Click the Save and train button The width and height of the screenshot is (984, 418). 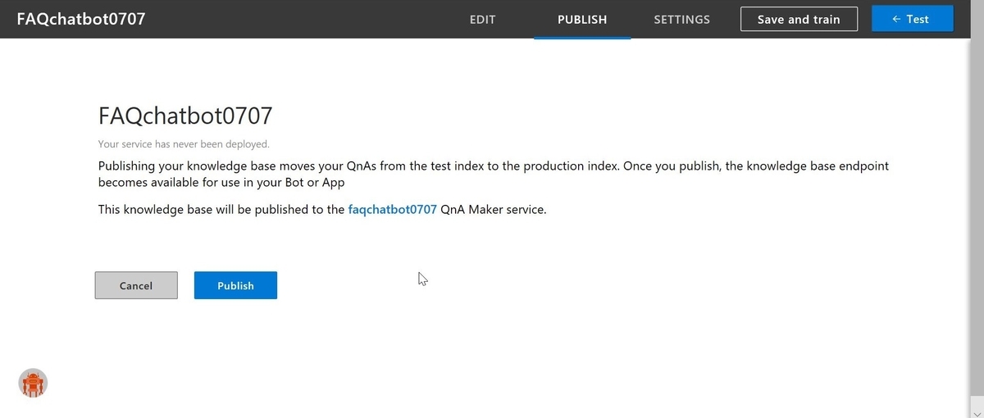point(799,19)
